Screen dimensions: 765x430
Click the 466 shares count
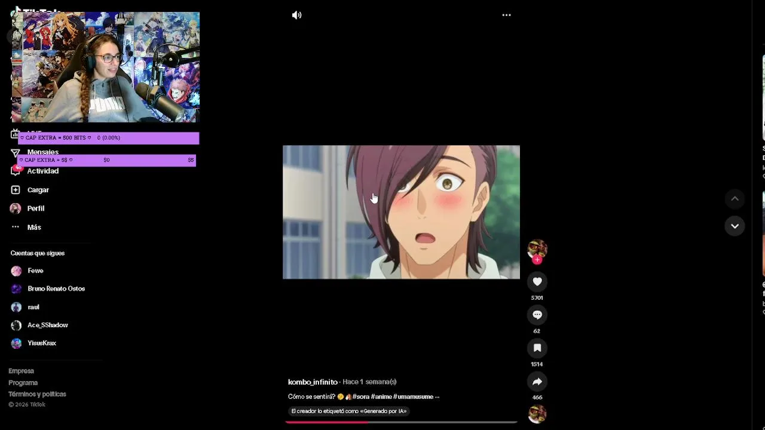(x=537, y=397)
